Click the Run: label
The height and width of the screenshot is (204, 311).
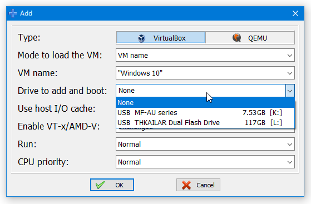coord(27,144)
